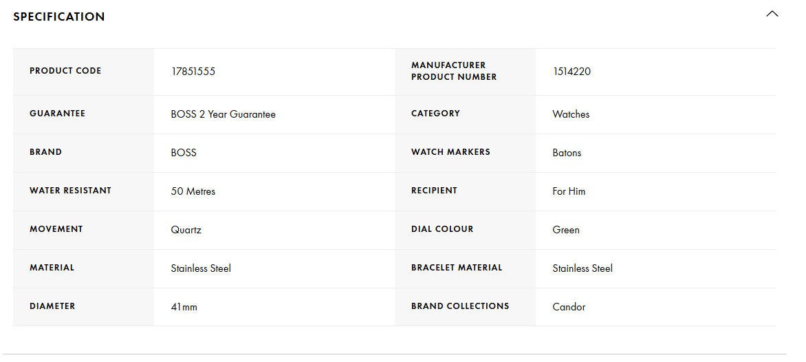
Task: Click the SPECIFICATION heading
Action: (x=59, y=17)
